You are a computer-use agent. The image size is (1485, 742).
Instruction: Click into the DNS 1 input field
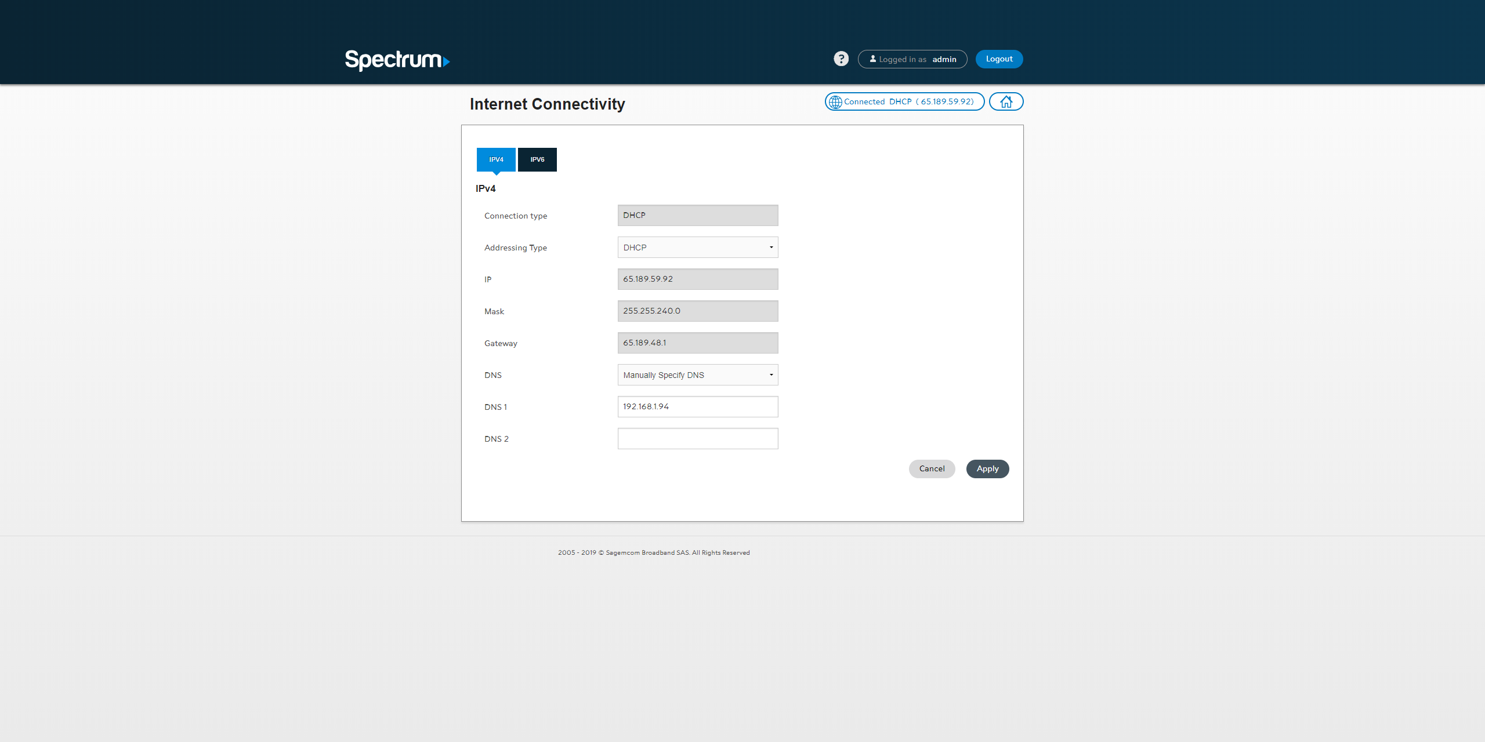pos(697,406)
